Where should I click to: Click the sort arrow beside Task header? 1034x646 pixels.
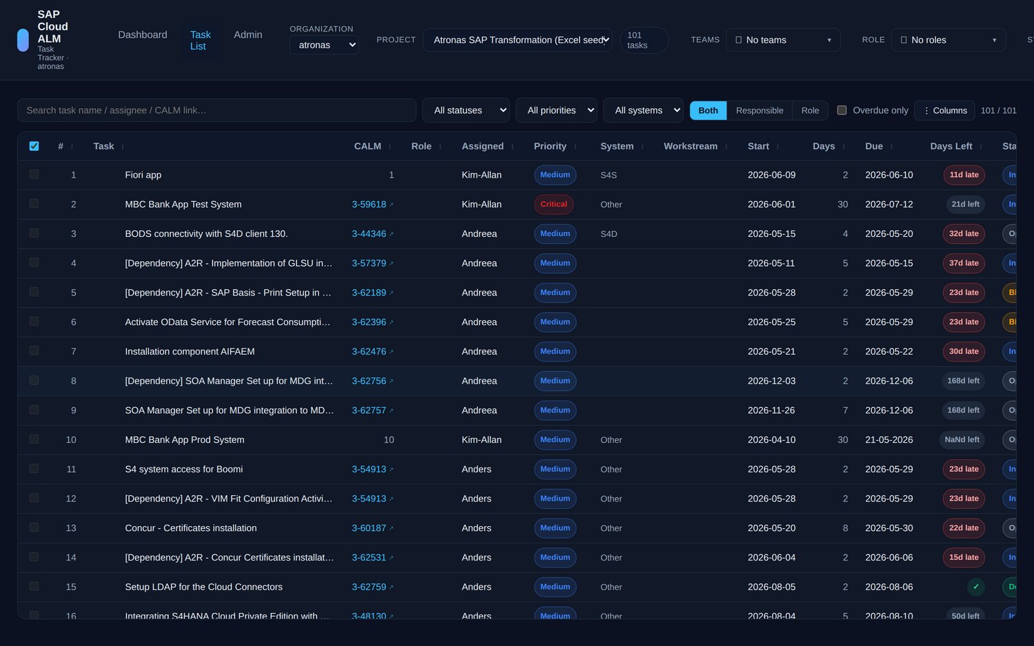(x=123, y=147)
